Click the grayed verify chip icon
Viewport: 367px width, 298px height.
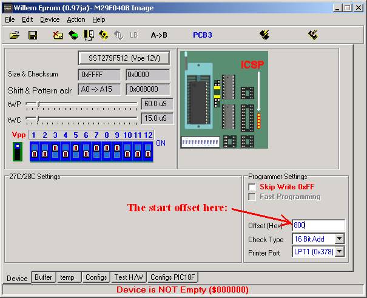[x=119, y=35]
